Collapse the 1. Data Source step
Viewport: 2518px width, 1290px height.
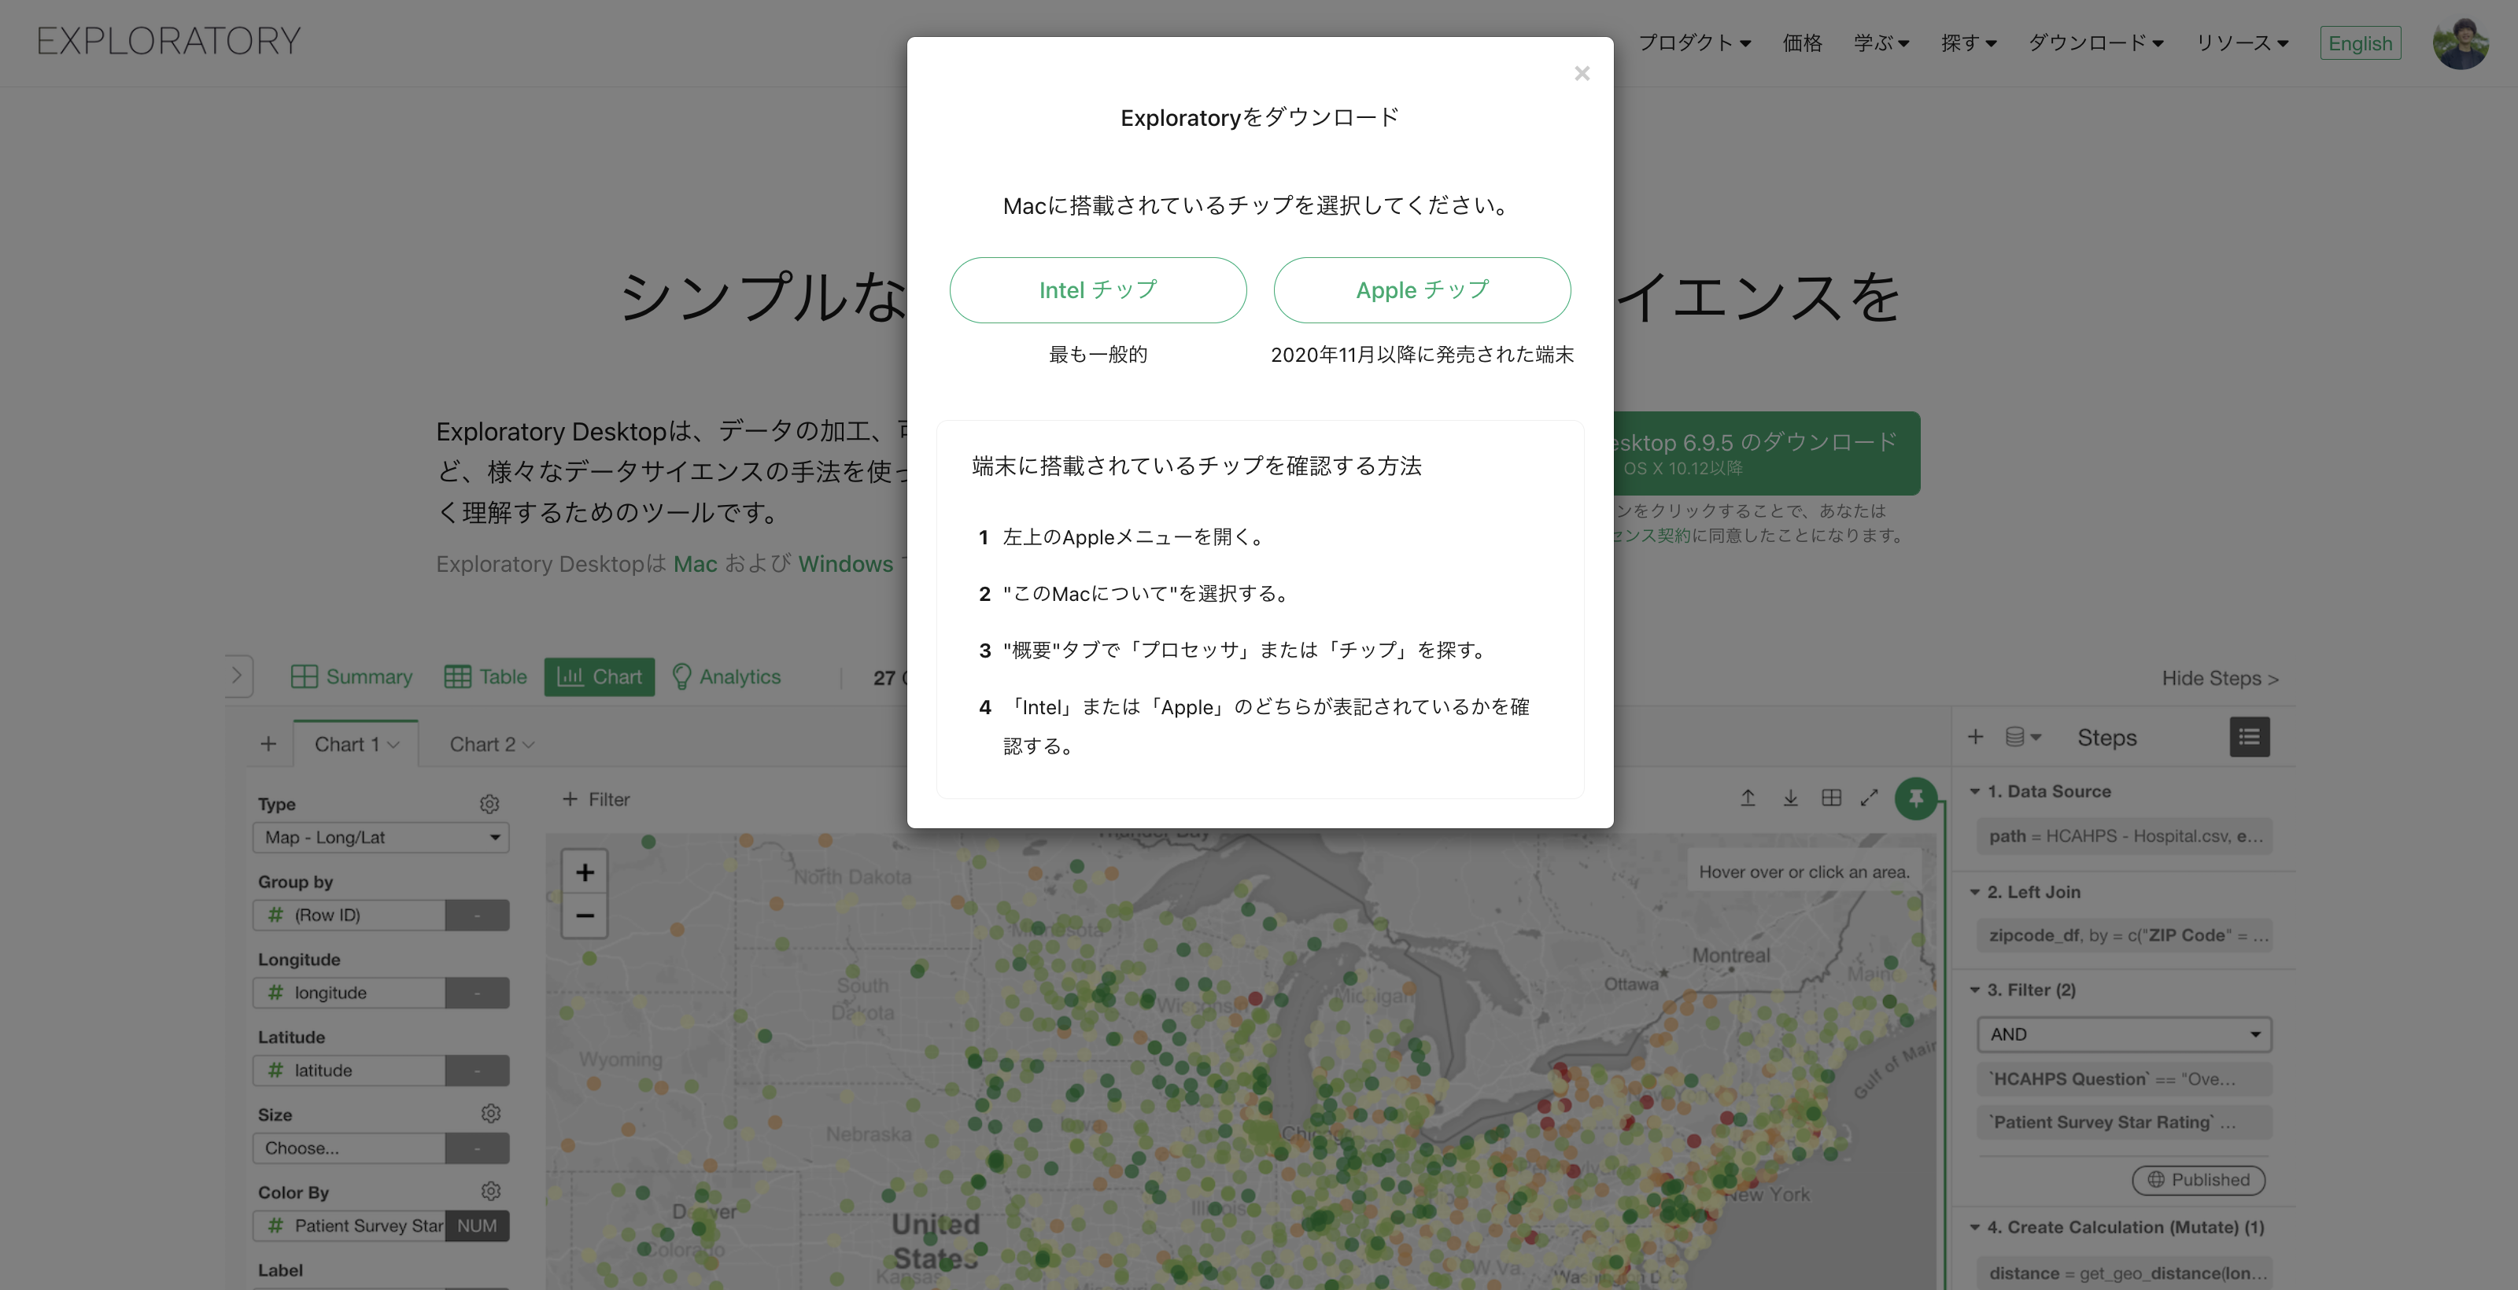coord(1974,791)
